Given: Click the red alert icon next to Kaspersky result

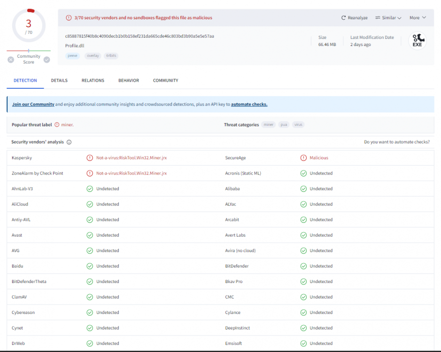Looking at the screenshot, I should click(90, 158).
